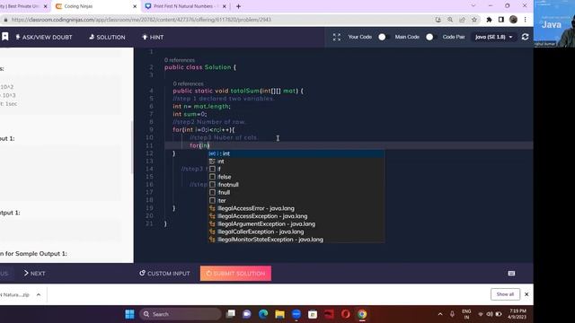Viewport: 575px width, 323px height.
Task: Bookmark this page with the star icon
Action: (x=474, y=20)
